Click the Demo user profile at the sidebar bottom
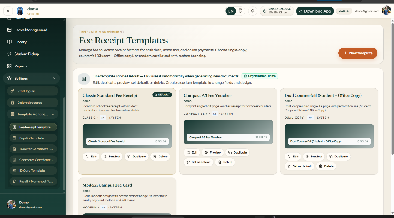This screenshot has height=218, width=394. tap(24, 205)
